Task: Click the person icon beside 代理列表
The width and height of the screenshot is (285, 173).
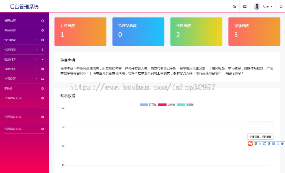Action: 42,50
